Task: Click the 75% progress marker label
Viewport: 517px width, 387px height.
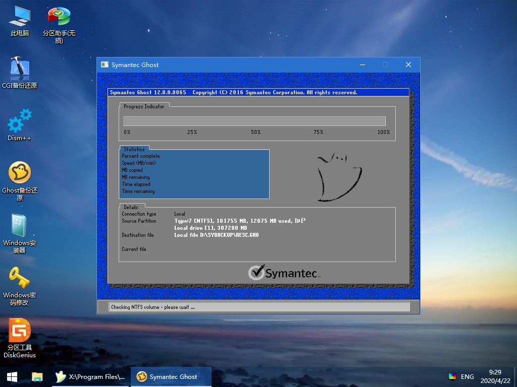Action: [318, 132]
